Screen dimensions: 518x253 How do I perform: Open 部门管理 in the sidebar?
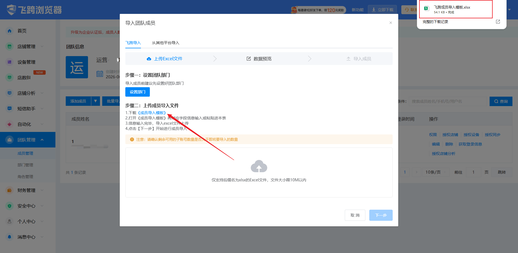[25, 165]
